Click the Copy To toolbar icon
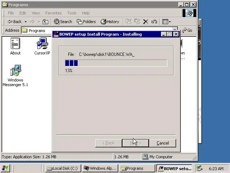This screenshot has height=173, width=230. 137,22
